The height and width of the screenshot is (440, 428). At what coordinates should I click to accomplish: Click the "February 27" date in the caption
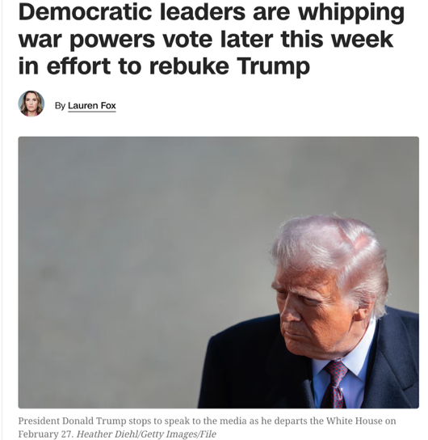(x=45, y=434)
